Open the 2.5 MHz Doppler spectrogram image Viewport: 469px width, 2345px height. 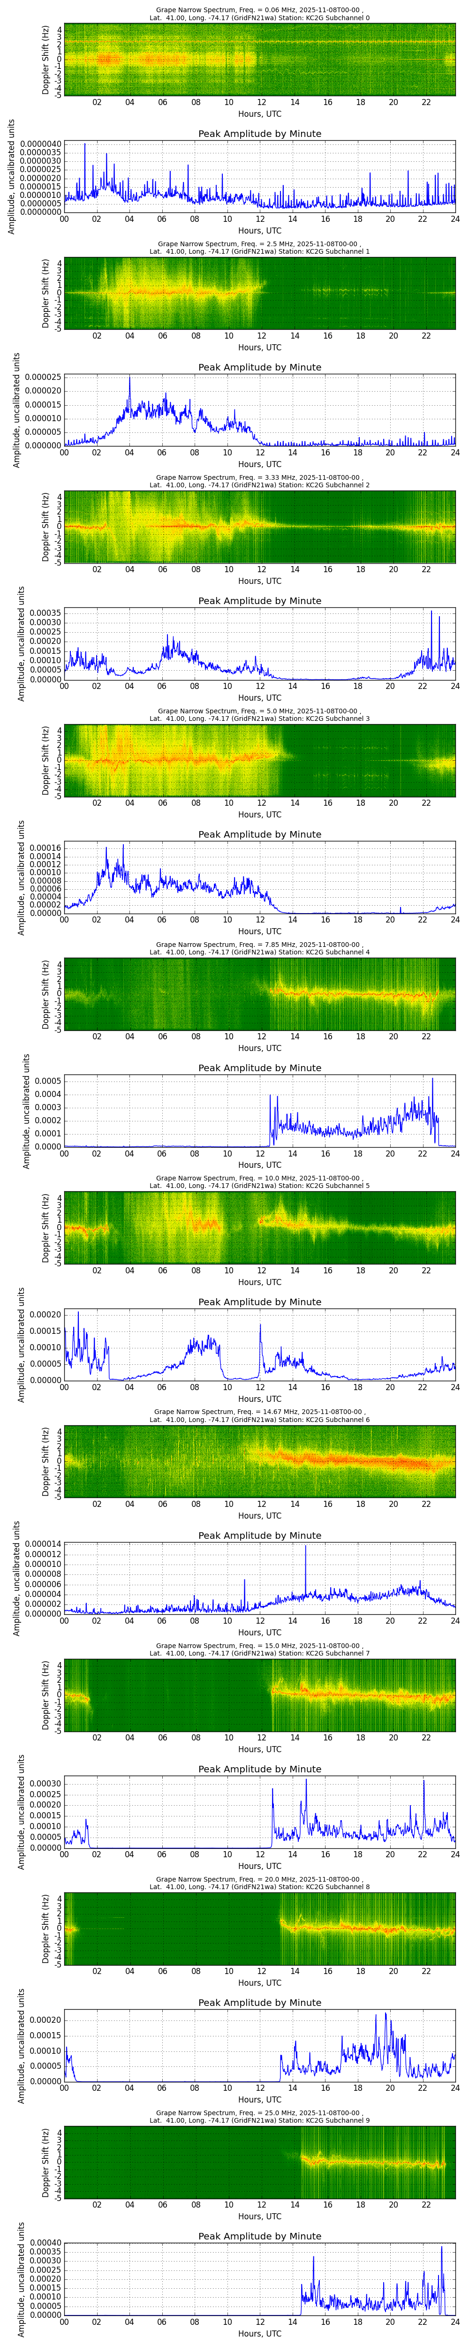point(259,293)
